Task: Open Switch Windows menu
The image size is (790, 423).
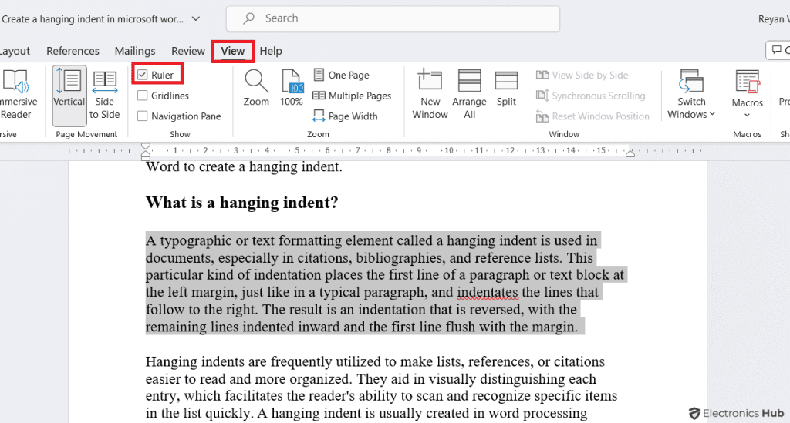Action: [690, 95]
